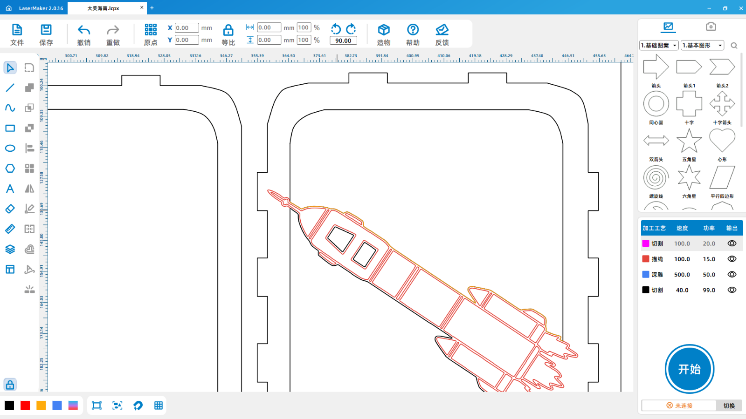
Task: Open the camera panel tab
Action: [711, 27]
